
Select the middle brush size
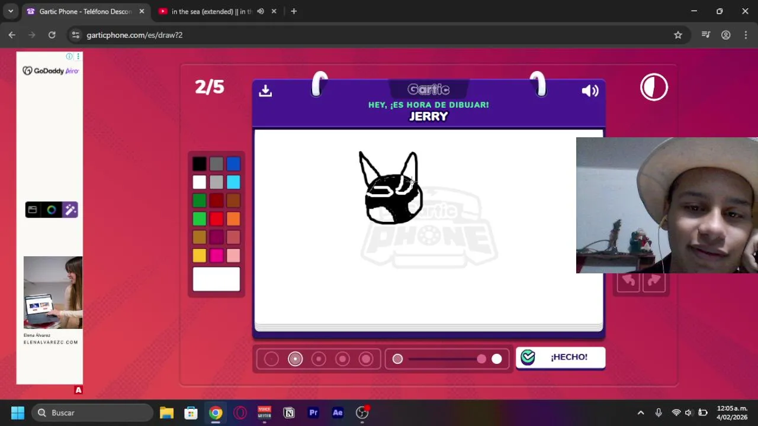pyautogui.click(x=319, y=359)
